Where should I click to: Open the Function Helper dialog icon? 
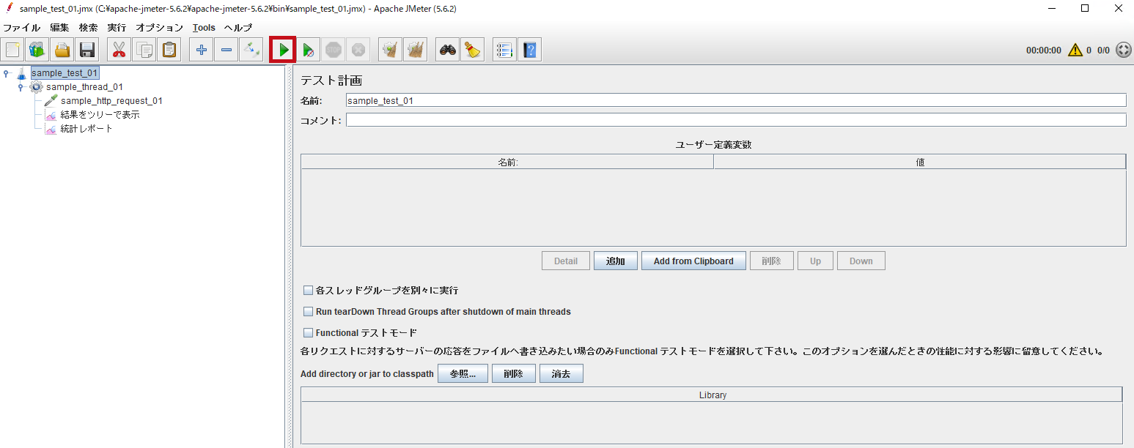tap(504, 50)
